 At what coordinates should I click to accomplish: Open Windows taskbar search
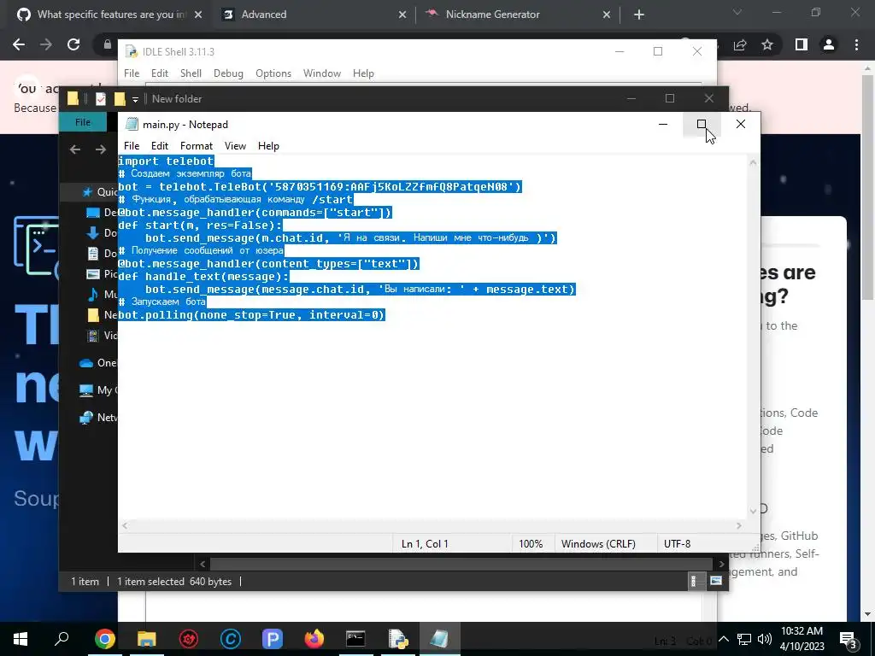click(x=62, y=639)
